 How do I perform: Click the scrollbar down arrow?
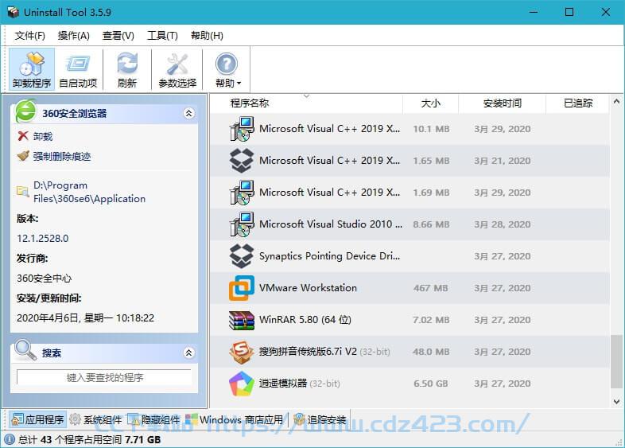pos(616,401)
